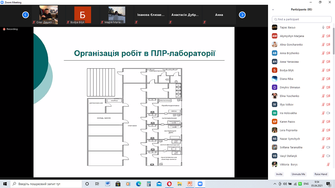The width and height of the screenshot is (335, 188).
Task: Show hidden system tray icons
Action: pyautogui.click(x=275, y=184)
